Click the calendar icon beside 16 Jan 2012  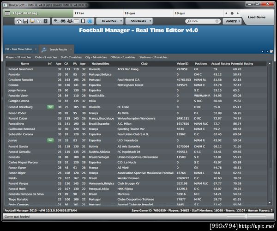pos(7,13)
